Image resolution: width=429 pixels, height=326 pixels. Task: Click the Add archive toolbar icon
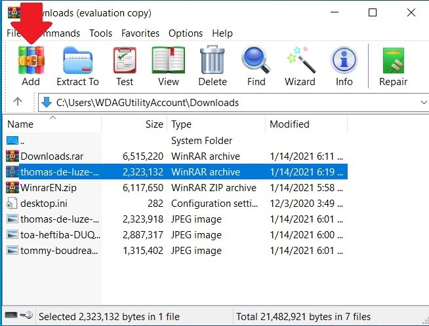(x=31, y=60)
